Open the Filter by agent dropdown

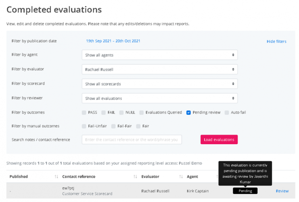(159, 55)
